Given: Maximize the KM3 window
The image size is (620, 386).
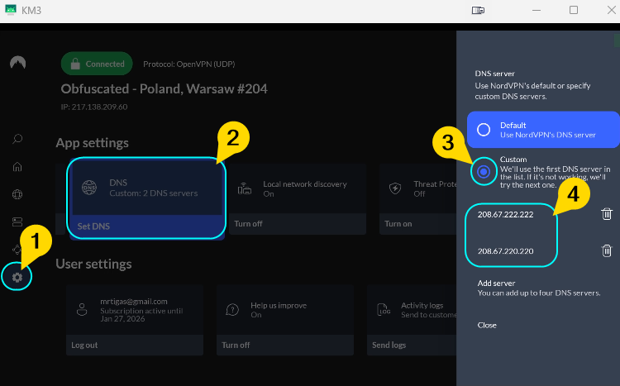Looking at the screenshot, I should pos(574,10).
